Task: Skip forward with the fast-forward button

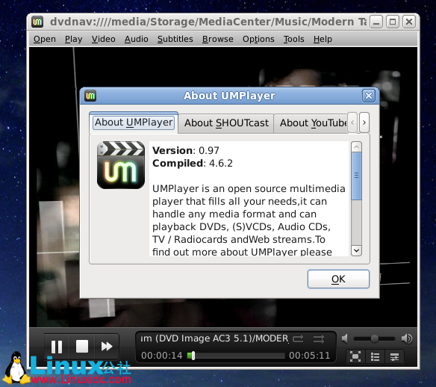Action: tap(107, 347)
